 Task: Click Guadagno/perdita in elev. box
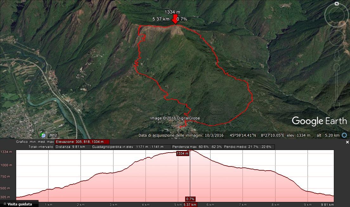(131, 147)
